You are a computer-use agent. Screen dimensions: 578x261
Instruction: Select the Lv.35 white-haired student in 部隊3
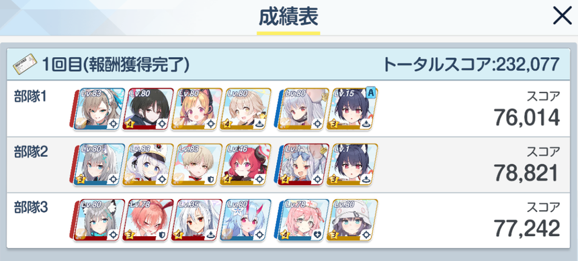click(x=196, y=220)
